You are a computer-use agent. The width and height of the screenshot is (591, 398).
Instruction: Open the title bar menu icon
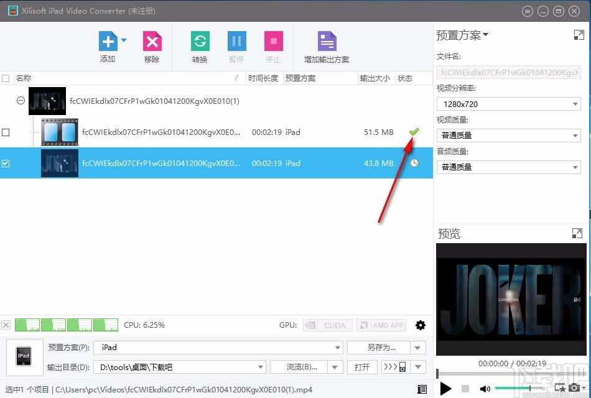(x=527, y=11)
